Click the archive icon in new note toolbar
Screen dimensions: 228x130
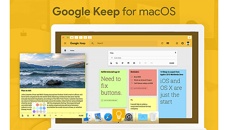(134, 63)
